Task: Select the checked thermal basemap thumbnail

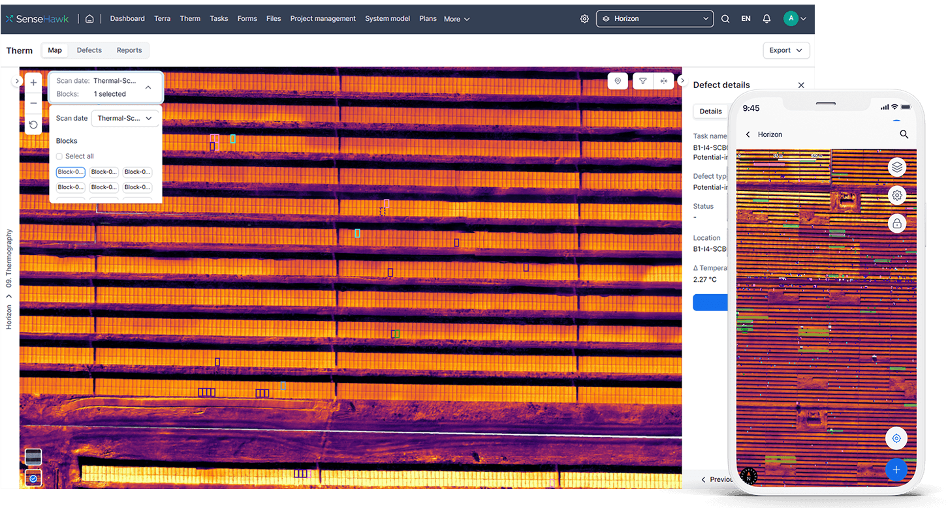Action: 33,478
